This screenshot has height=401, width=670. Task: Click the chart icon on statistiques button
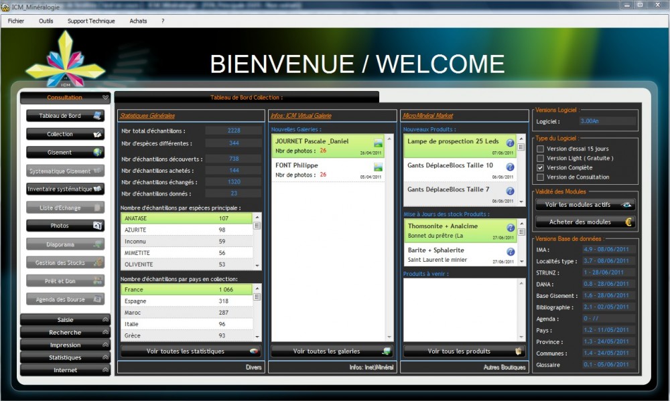pyautogui.click(x=254, y=351)
